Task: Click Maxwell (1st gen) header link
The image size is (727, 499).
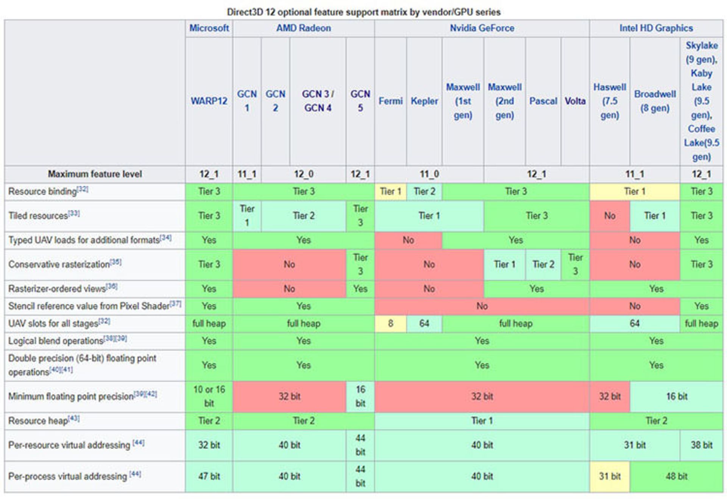Action: click(463, 101)
